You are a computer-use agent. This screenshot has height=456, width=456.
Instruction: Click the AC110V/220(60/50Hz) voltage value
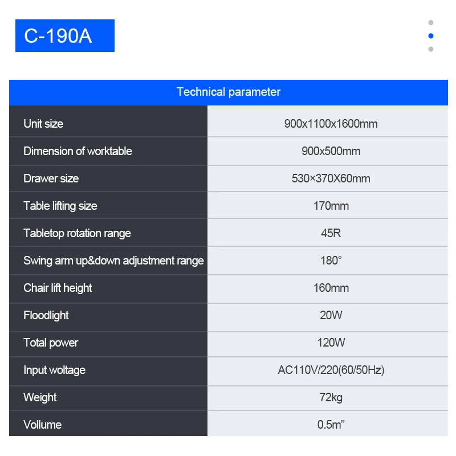[331, 370]
